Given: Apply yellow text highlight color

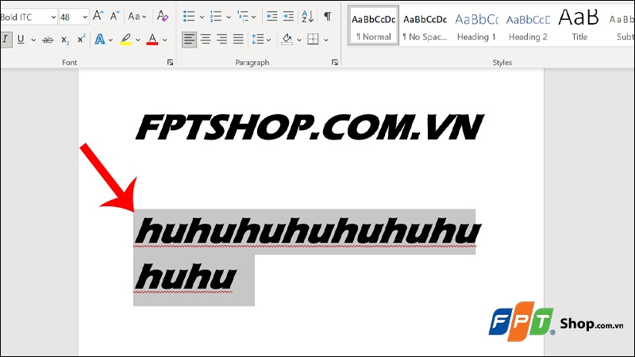Looking at the screenshot, I should pyautogui.click(x=125, y=40).
